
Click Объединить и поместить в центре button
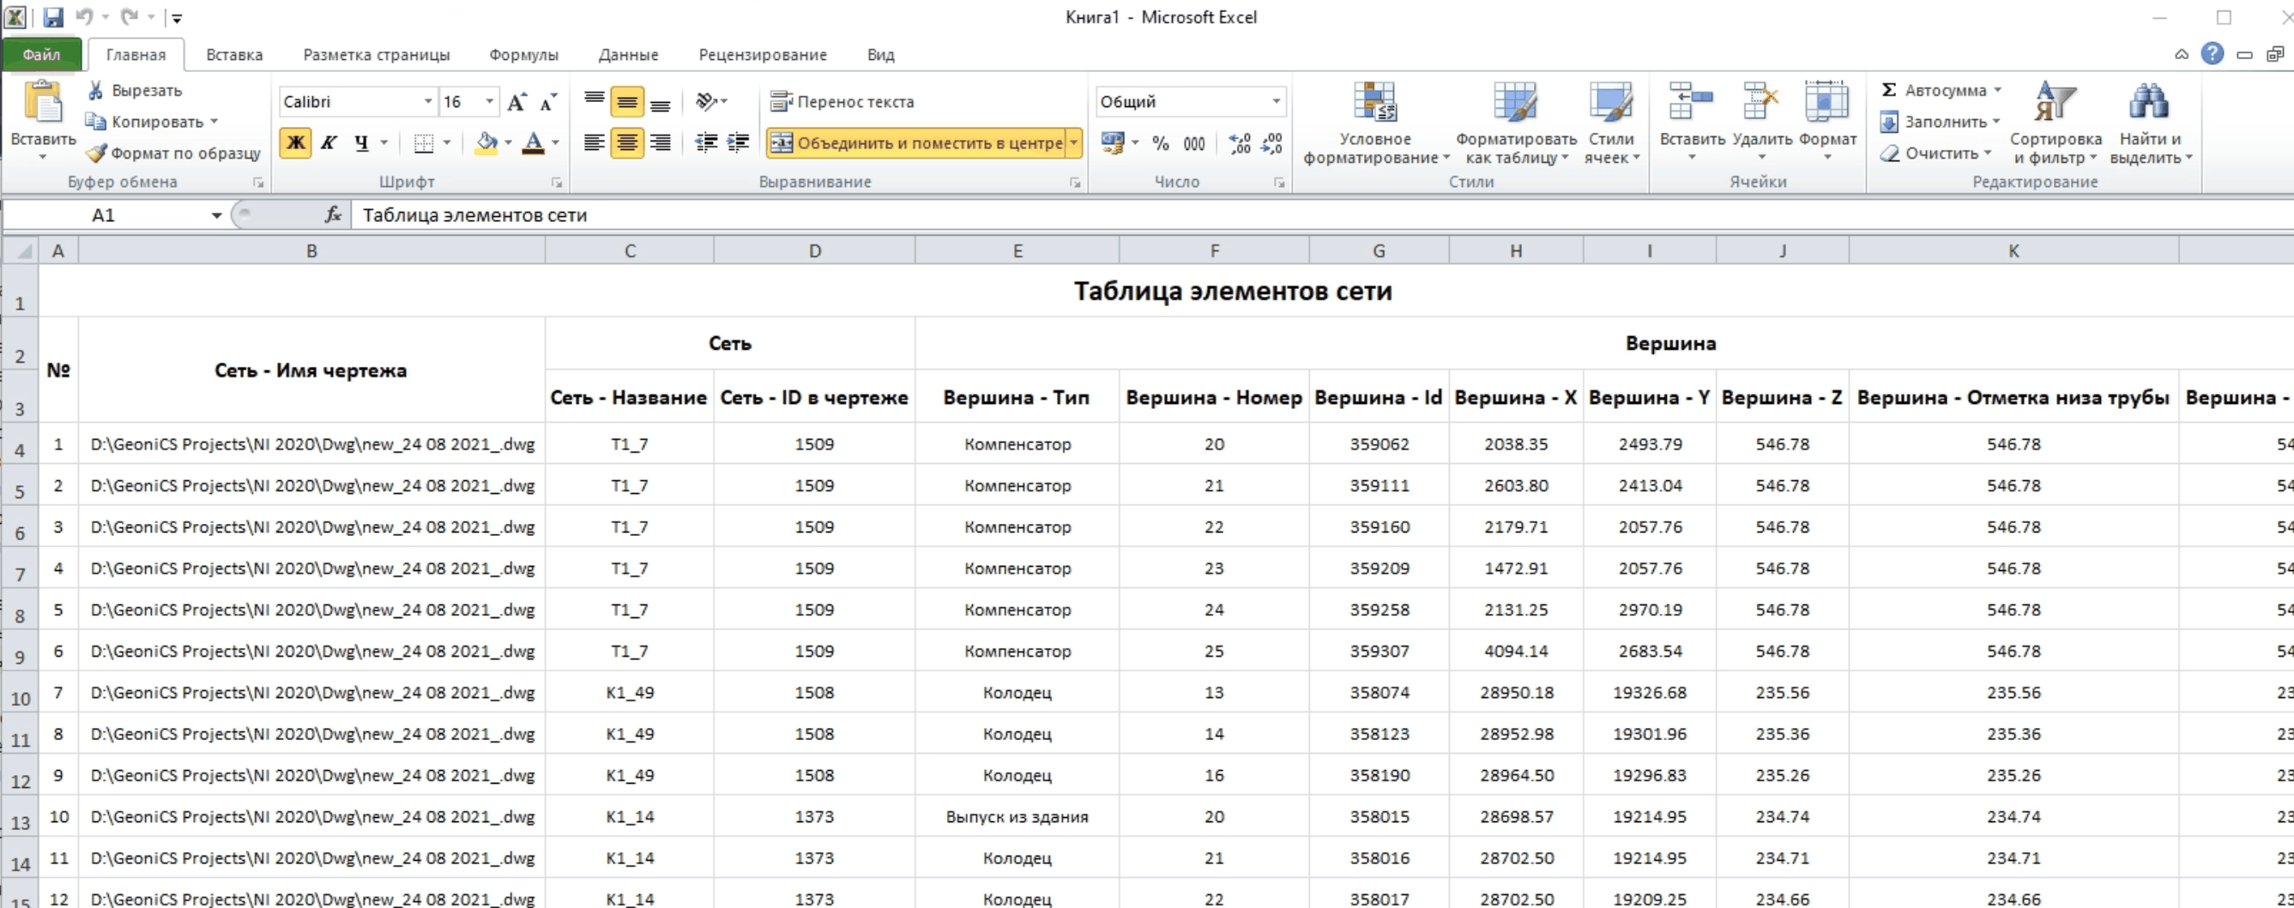coord(917,142)
